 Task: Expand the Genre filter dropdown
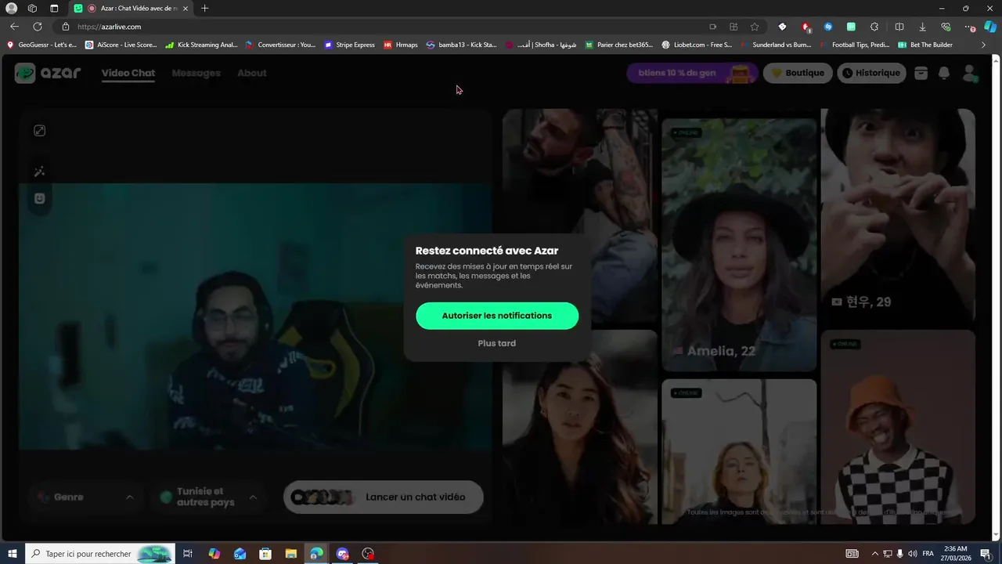85,497
